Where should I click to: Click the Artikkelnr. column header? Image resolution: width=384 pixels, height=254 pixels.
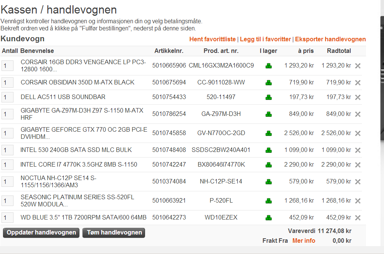[169, 51]
